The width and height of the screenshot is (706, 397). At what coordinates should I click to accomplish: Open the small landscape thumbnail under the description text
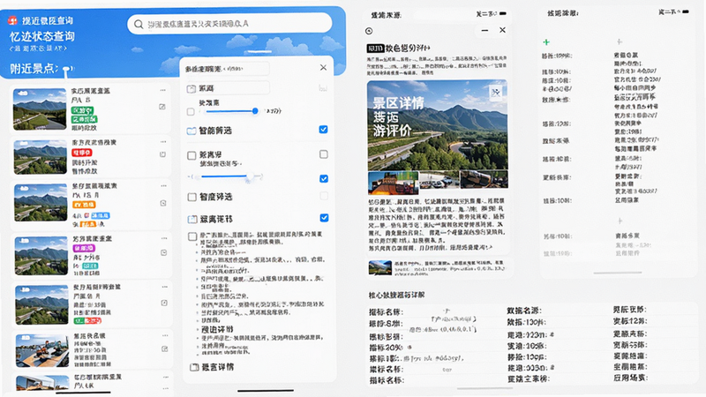pos(380,267)
